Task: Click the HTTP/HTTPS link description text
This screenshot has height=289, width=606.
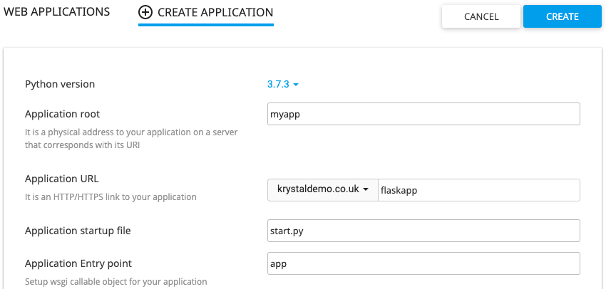Action: [111, 197]
